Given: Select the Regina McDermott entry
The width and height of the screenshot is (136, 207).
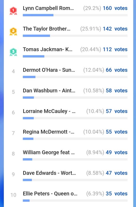Looking at the screenshot, I should [x=49, y=132].
